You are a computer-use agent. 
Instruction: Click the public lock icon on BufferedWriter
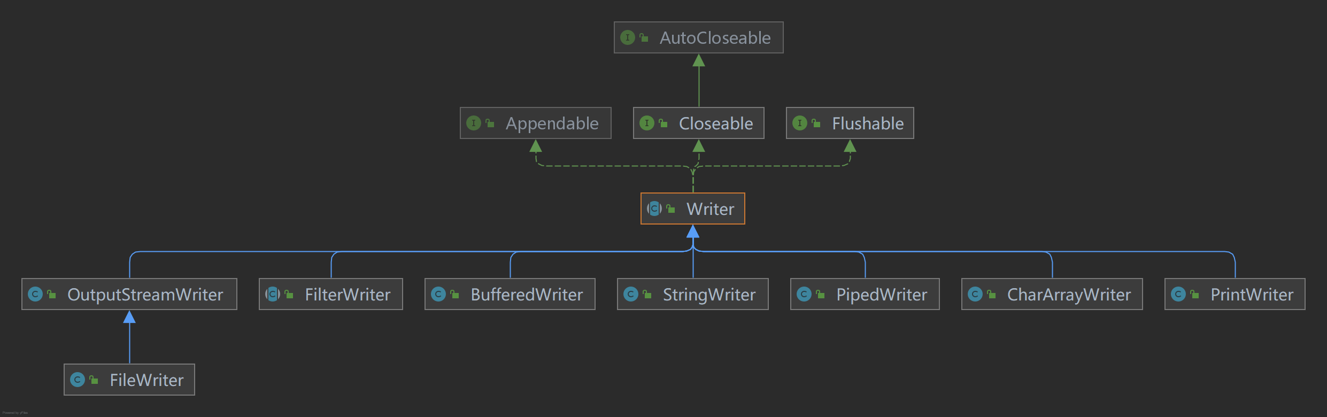454,294
